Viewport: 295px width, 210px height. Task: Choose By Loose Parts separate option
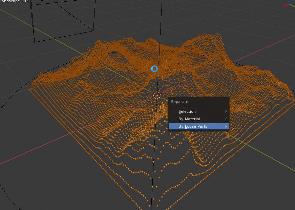(x=199, y=126)
